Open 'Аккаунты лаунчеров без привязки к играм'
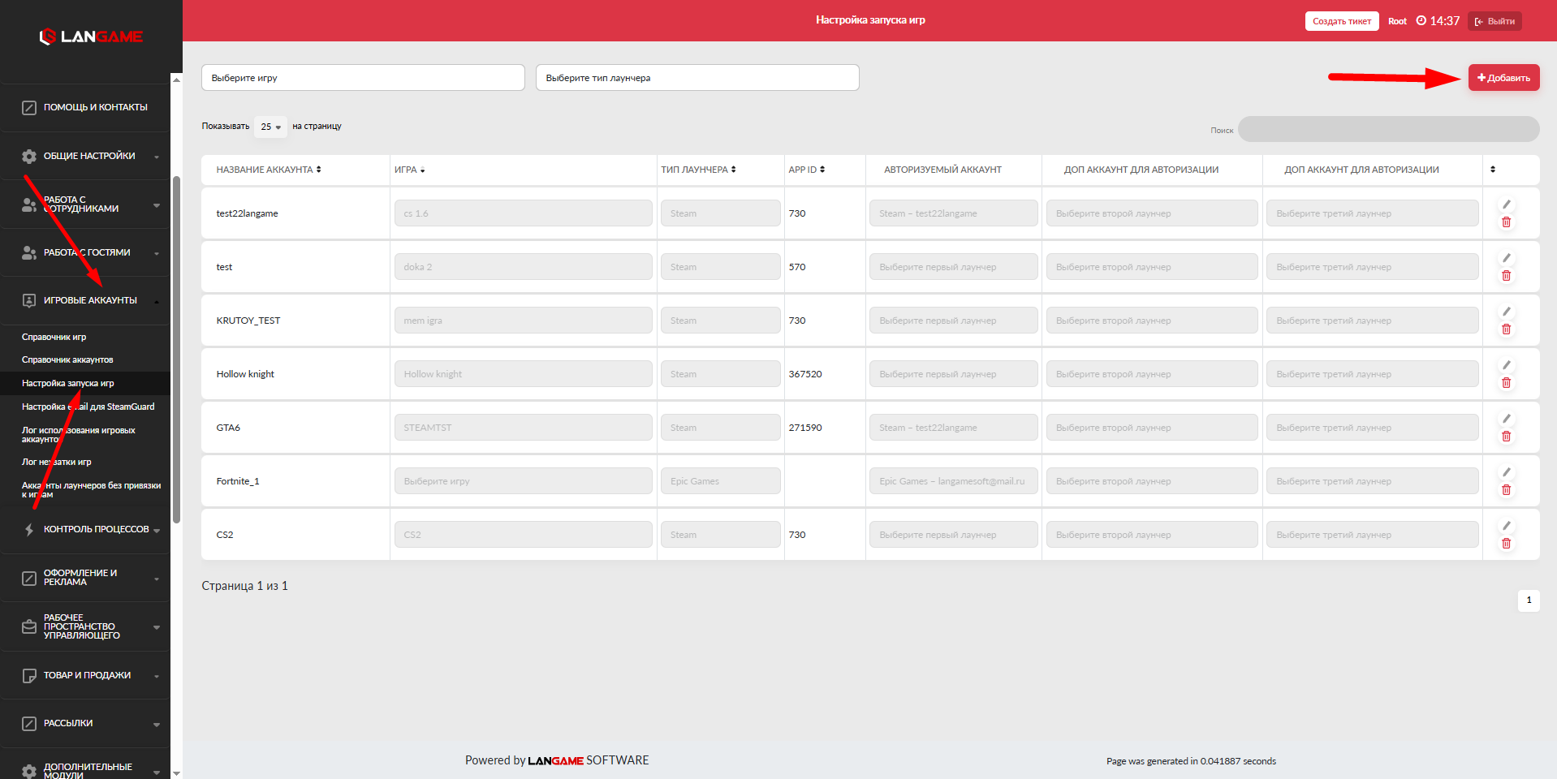The height and width of the screenshot is (779, 1557). pyautogui.click(x=91, y=490)
